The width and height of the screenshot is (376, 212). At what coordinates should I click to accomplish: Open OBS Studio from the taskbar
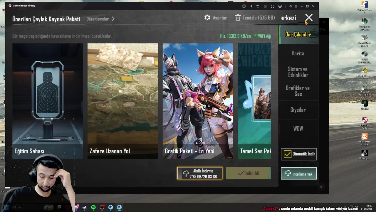click(x=102, y=207)
